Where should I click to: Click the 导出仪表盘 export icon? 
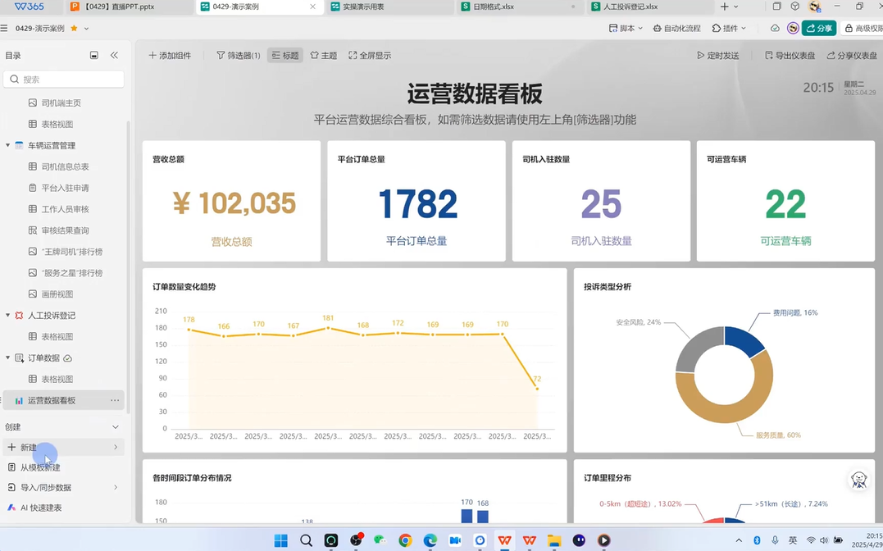769,56
